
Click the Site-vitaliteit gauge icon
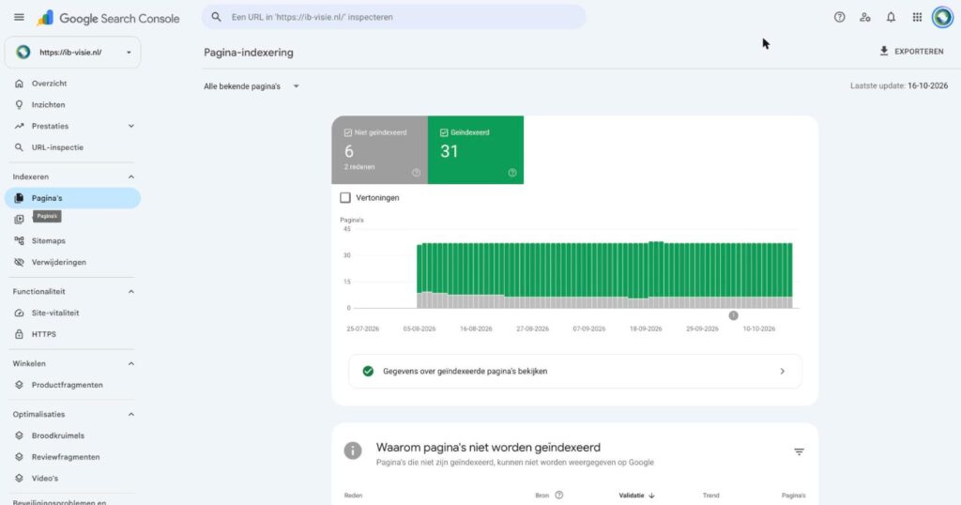(x=19, y=314)
